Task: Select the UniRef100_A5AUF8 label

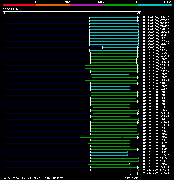Action: click(x=156, y=68)
